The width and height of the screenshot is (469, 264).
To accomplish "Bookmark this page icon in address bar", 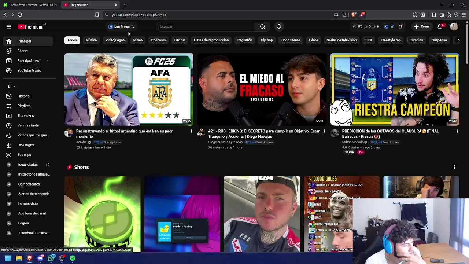I will (x=97, y=15).
